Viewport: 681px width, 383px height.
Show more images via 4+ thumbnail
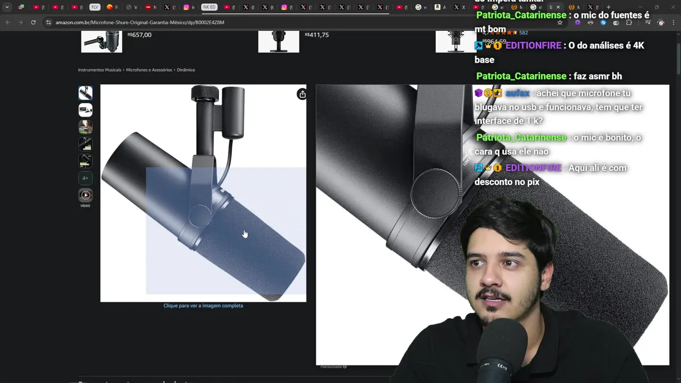tap(85, 178)
